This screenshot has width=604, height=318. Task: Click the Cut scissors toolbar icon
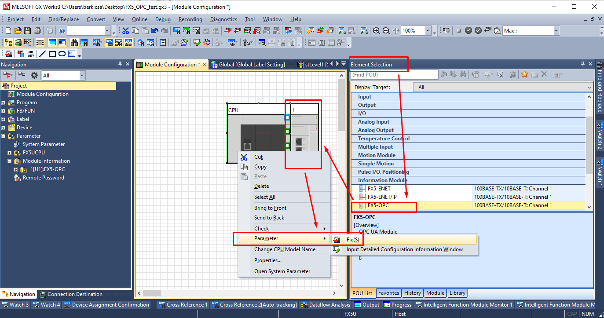pyautogui.click(x=126, y=31)
